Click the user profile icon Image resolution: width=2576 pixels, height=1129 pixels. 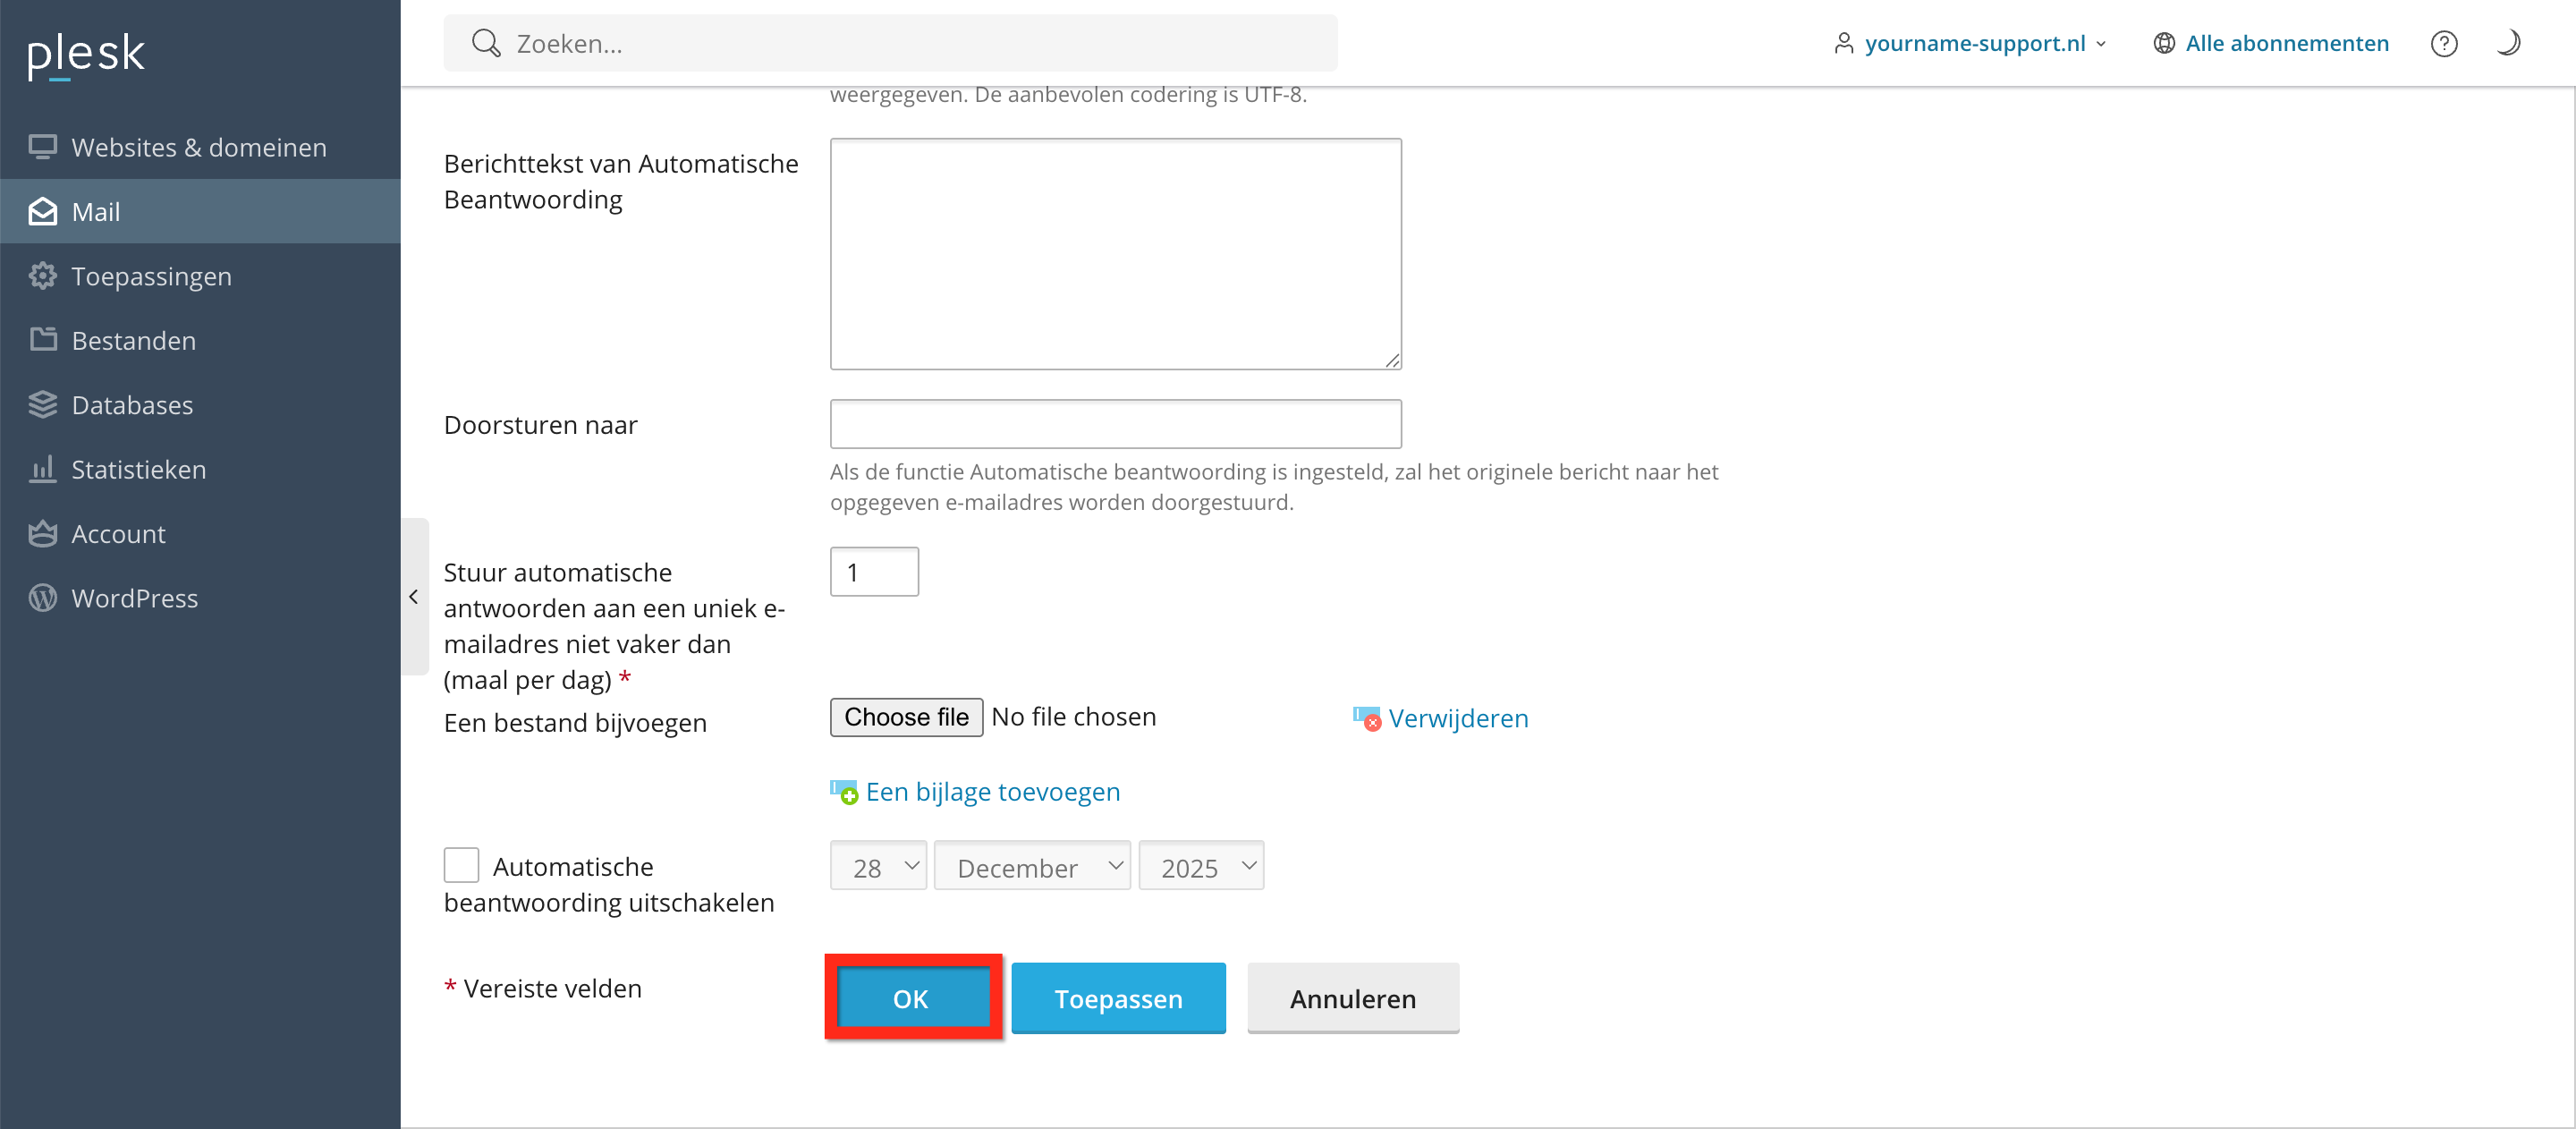[1843, 43]
